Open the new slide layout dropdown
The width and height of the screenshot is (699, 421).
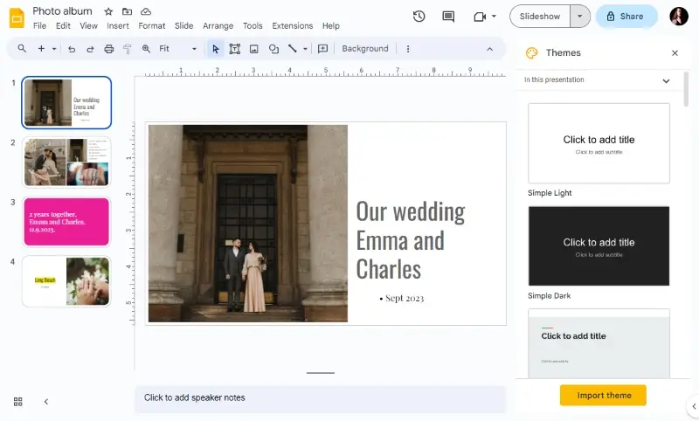(x=54, y=49)
